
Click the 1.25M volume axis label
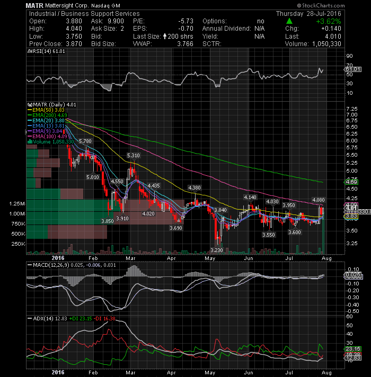(17, 204)
